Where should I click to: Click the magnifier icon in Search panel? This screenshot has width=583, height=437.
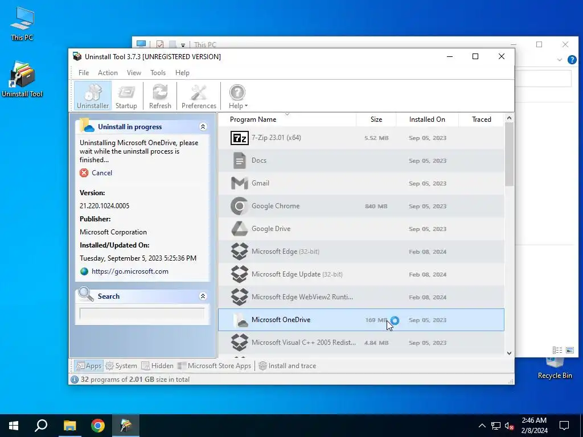click(x=86, y=294)
